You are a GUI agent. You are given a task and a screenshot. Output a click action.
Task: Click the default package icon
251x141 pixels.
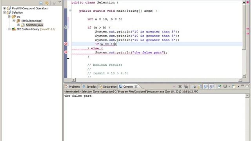(x=18, y=21)
